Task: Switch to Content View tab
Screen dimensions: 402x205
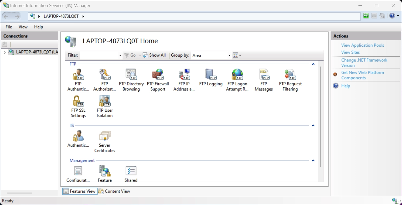Action: [114, 191]
